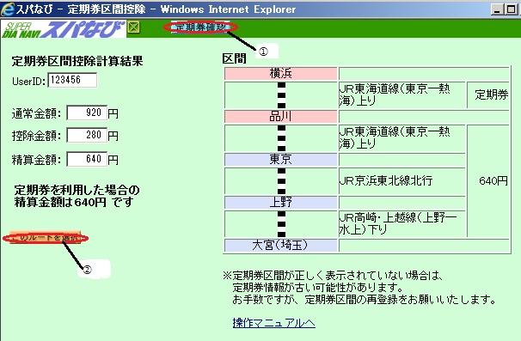Select the 横浜 station cell
This screenshot has width=521, height=341.
pyautogui.click(x=281, y=73)
